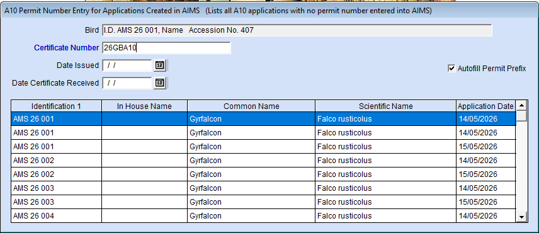This screenshot has width=539, height=233.
Task: Click the Date Certificate Received input field
Action: tap(127, 83)
